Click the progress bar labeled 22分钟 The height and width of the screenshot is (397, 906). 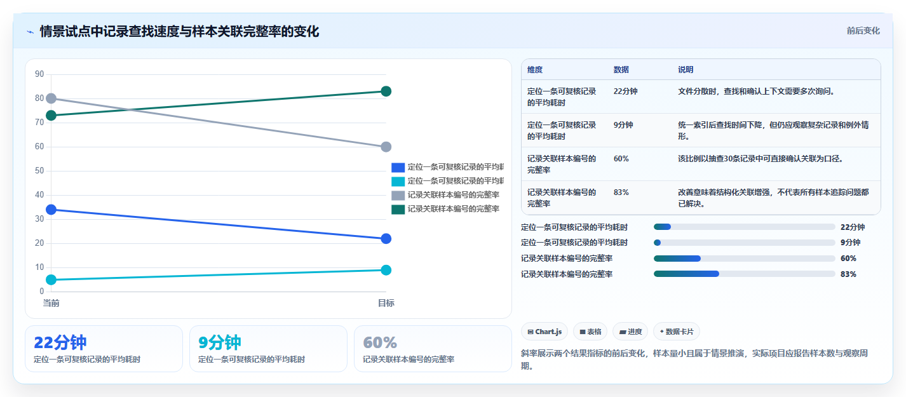(x=744, y=227)
